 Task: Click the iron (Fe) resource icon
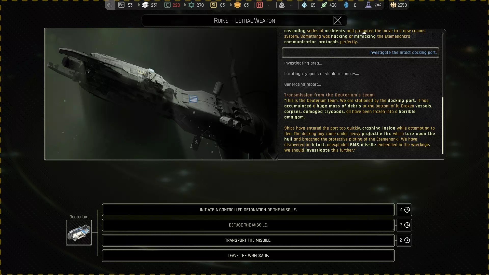[x=121, y=5]
